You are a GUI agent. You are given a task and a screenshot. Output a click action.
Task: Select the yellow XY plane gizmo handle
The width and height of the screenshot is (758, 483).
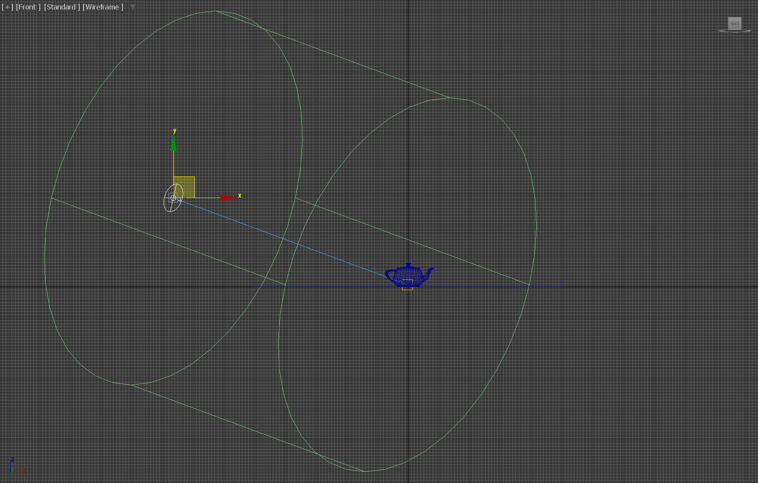[x=184, y=187]
